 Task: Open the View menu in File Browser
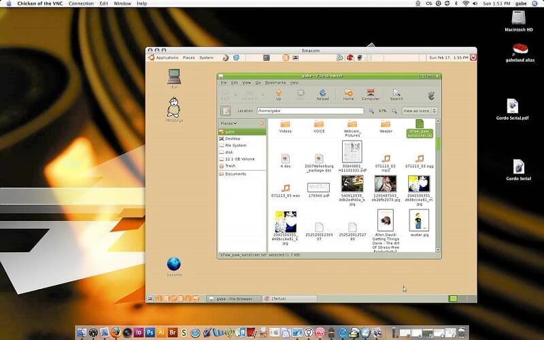click(x=246, y=82)
